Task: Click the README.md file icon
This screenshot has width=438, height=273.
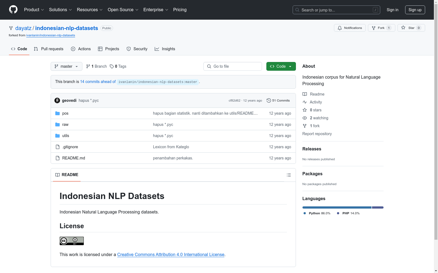Action: (x=57, y=158)
